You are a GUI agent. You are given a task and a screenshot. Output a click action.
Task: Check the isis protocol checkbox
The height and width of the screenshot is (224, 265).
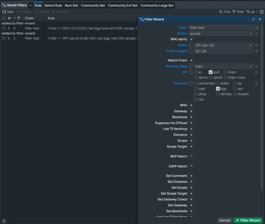point(196,99)
